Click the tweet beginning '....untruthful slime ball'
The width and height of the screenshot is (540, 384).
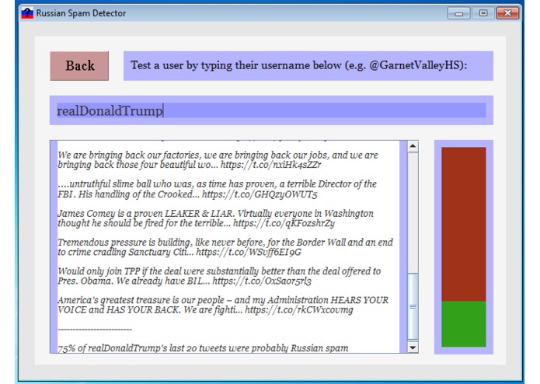(218, 189)
